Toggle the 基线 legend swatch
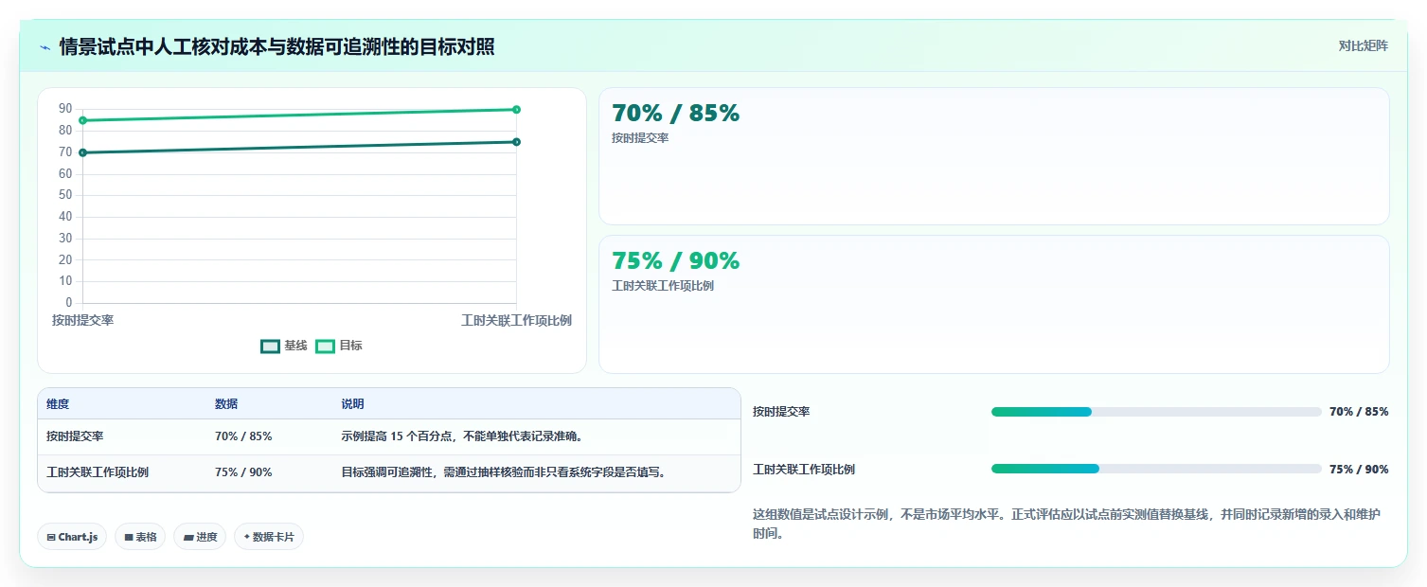 point(270,347)
